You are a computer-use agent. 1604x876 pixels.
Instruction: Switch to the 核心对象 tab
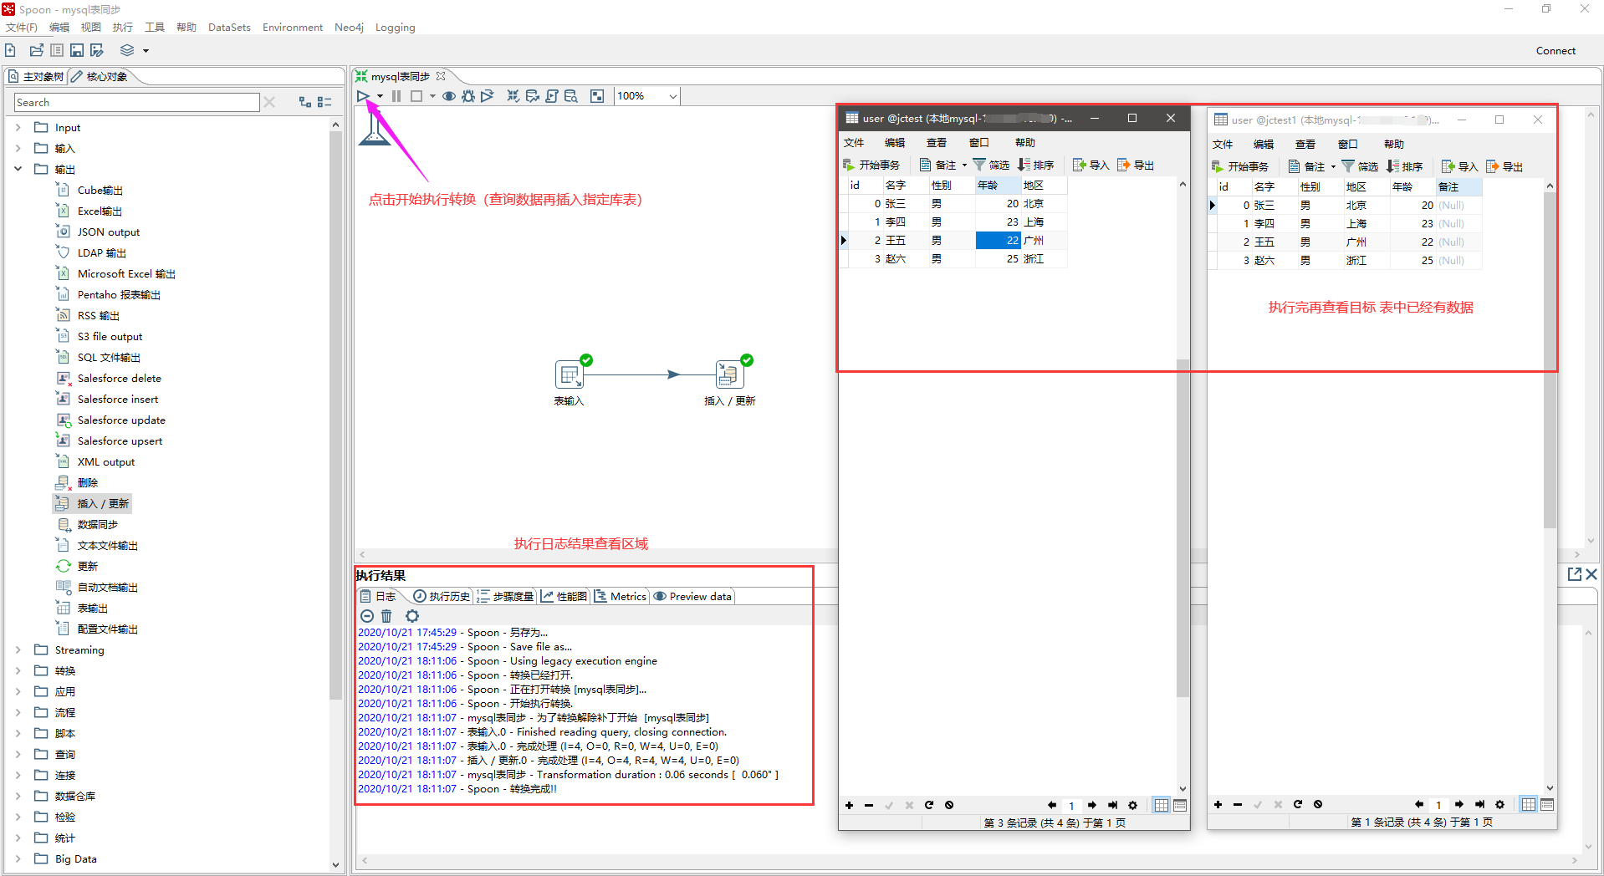point(100,77)
